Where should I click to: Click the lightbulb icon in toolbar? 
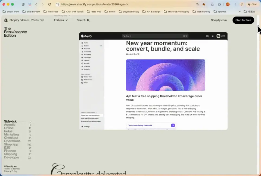click(x=242, y=4)
